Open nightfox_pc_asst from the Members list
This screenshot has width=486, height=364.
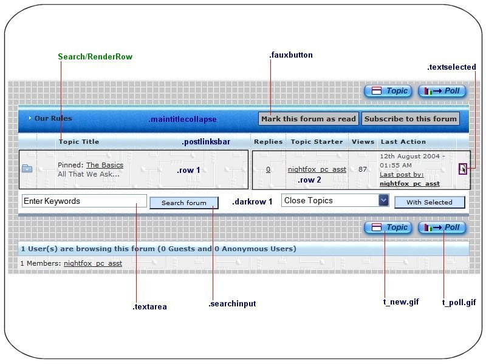coord(92,263)
